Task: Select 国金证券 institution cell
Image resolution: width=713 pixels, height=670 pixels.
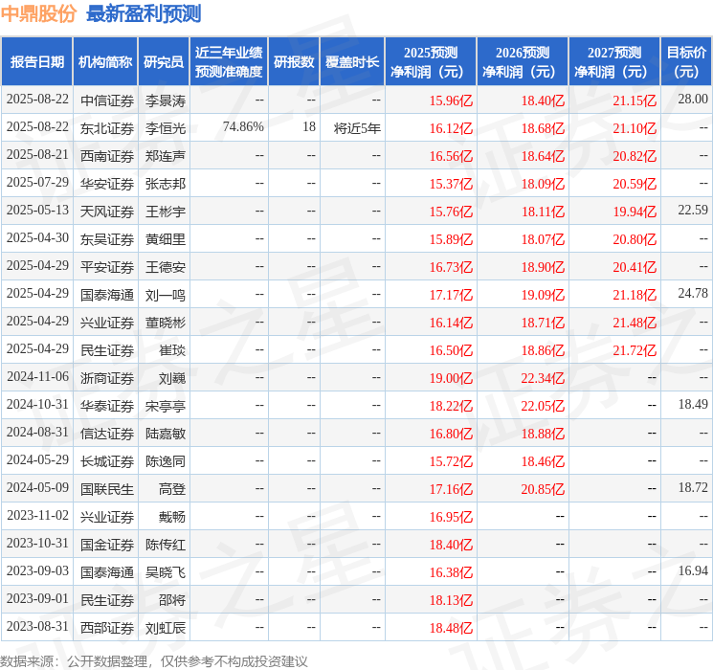Action: [107, 545]
